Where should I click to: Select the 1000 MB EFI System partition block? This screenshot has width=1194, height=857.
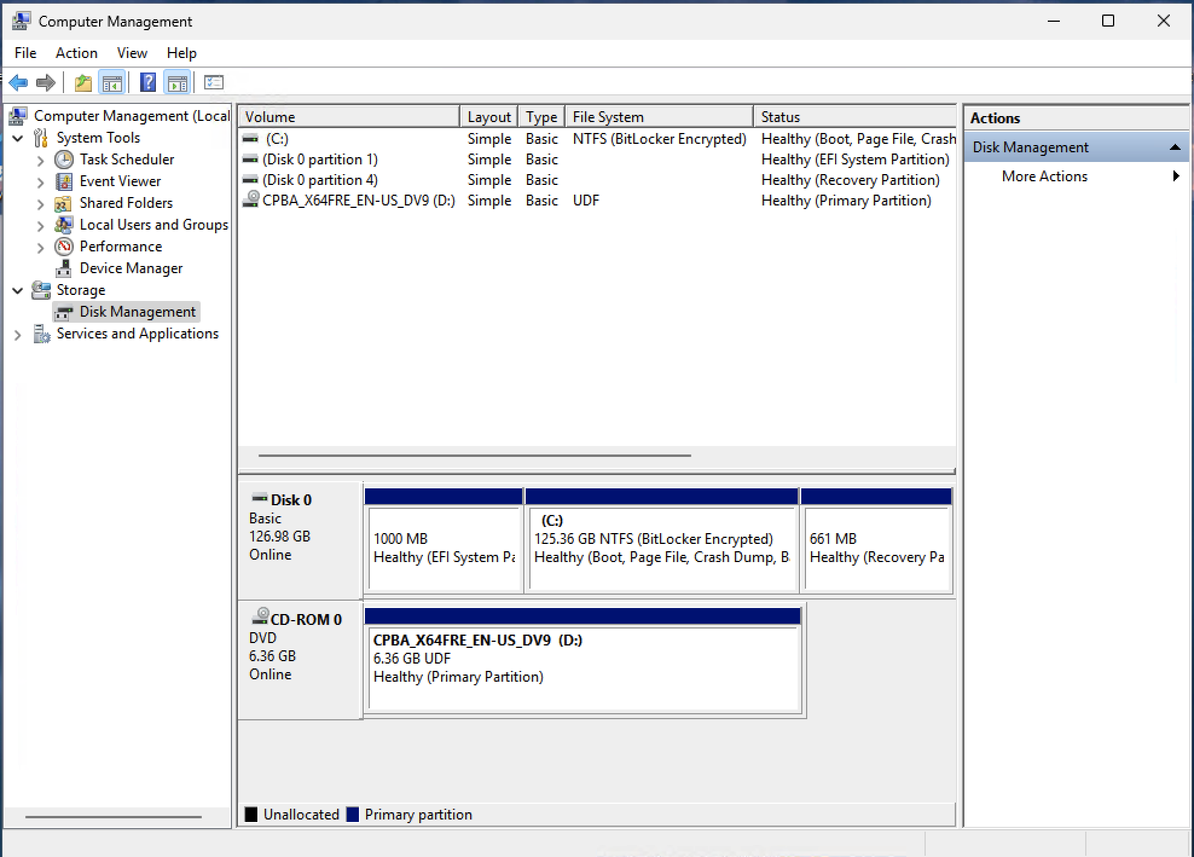point(444,541)
